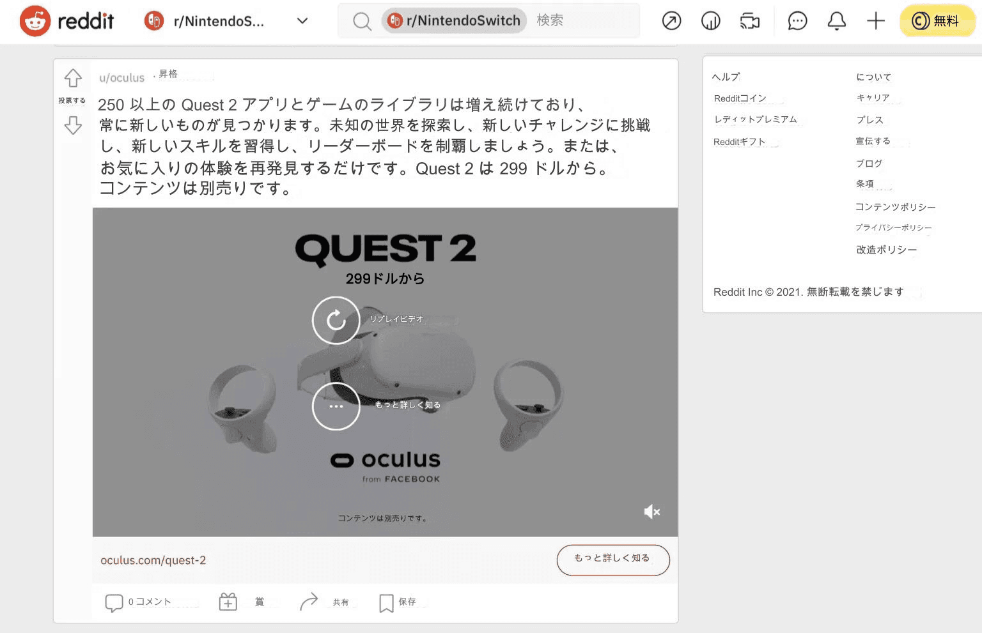Replay the Quest 2 video

(336, 321)
